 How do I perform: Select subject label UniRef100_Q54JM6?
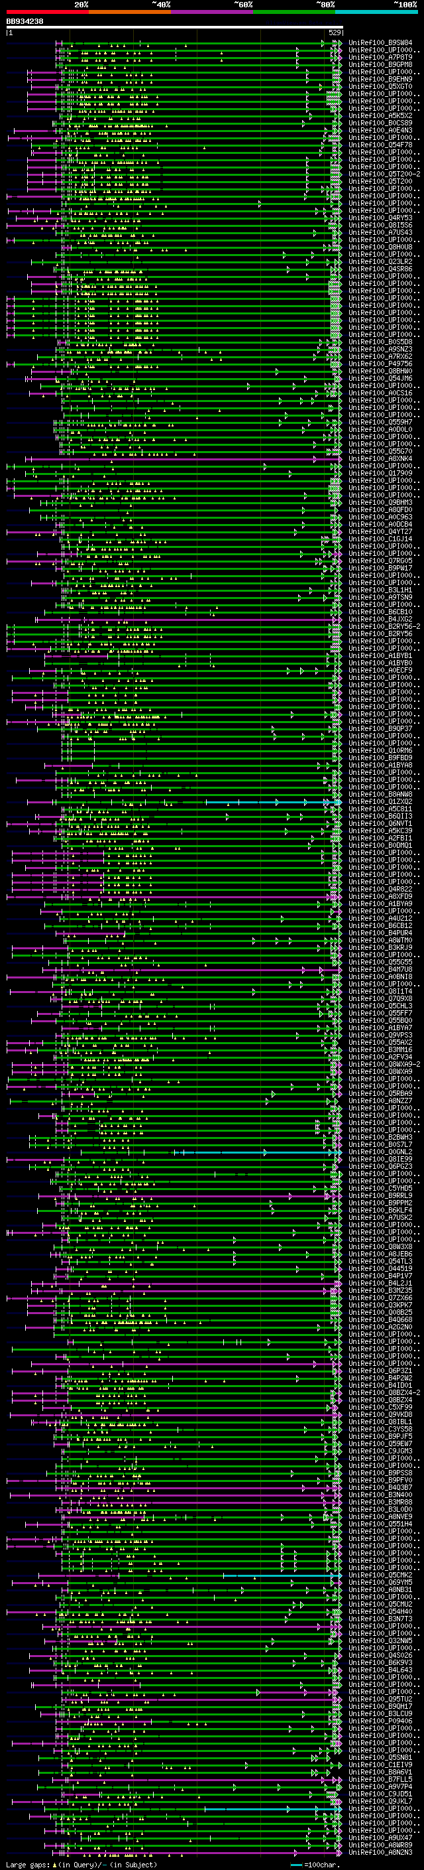380,378
